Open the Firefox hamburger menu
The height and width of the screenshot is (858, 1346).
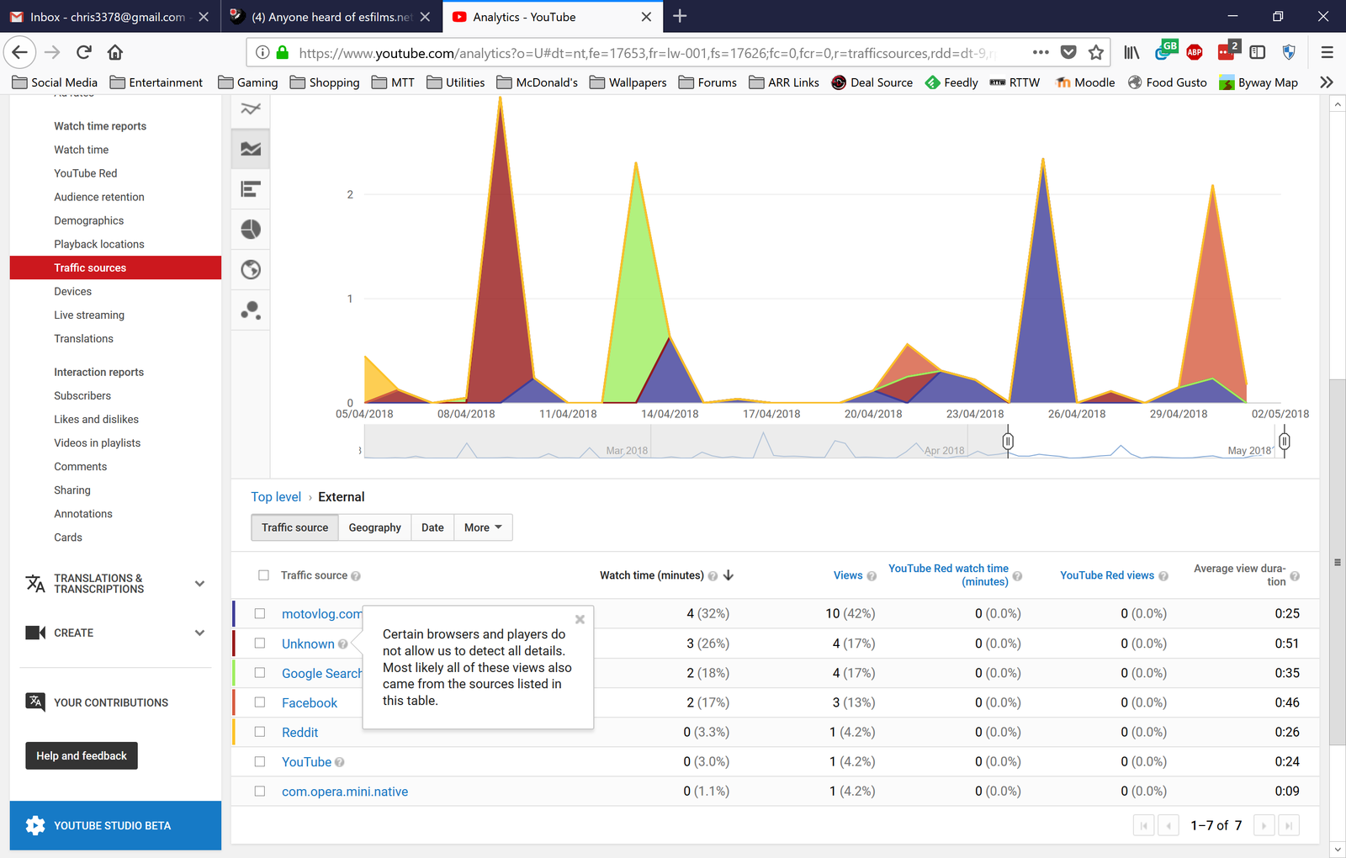click(1327, 52)
